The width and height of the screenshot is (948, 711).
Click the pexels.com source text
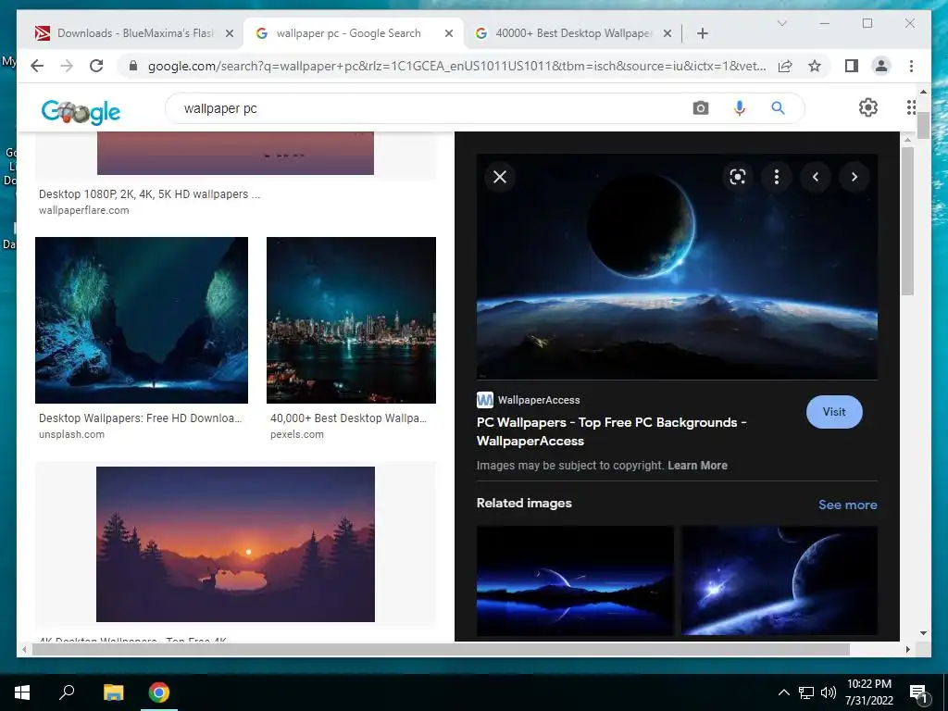[x=296, y=434]
